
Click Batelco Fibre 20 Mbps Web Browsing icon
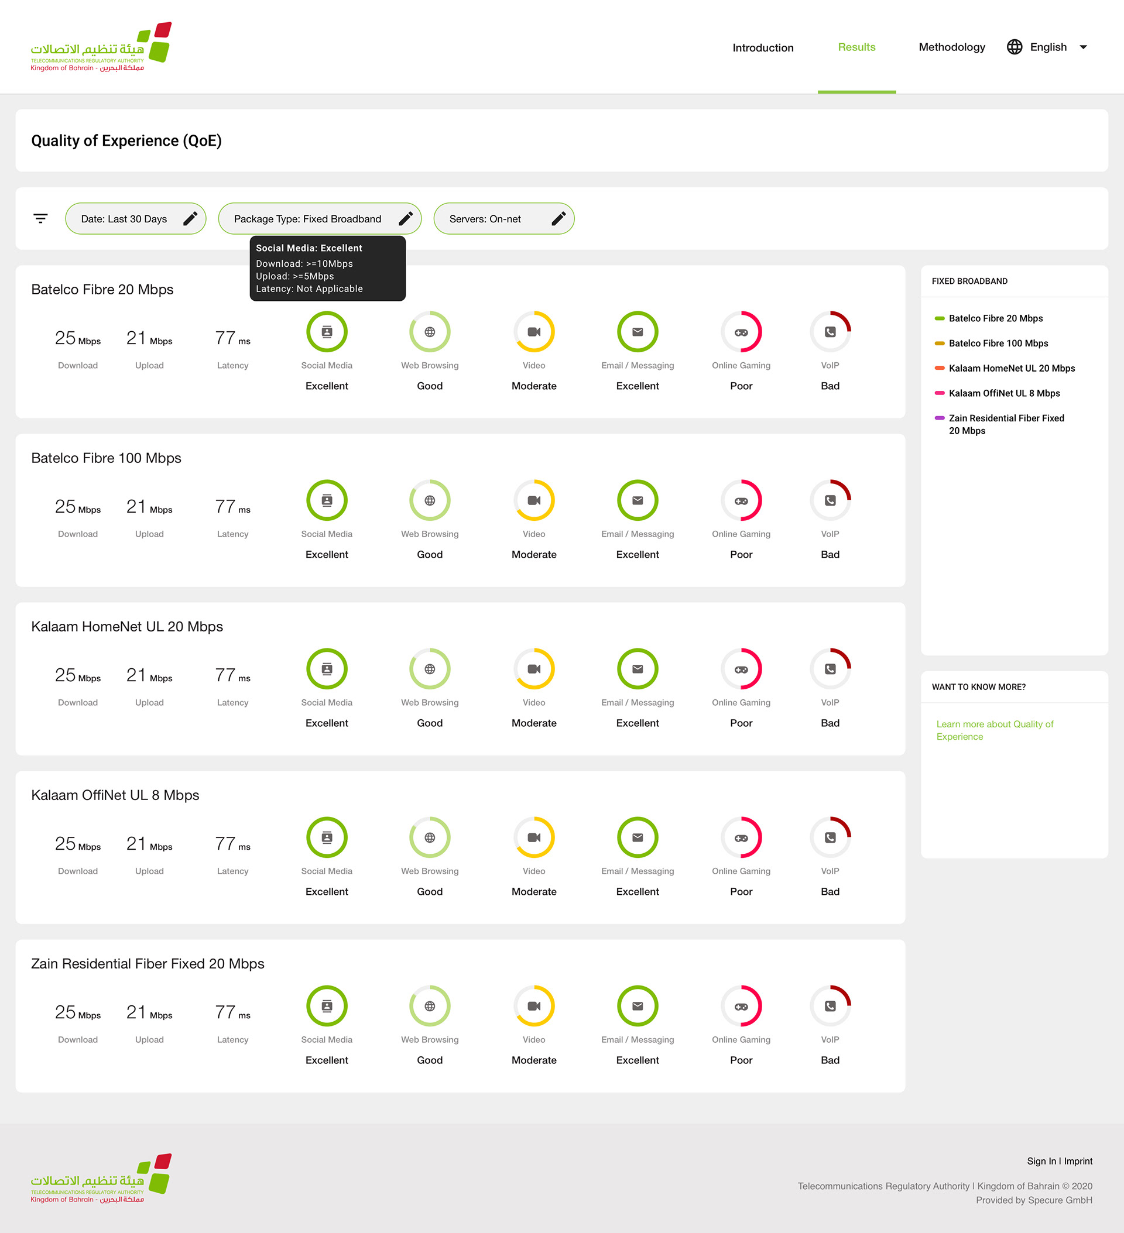pos(430,331)
